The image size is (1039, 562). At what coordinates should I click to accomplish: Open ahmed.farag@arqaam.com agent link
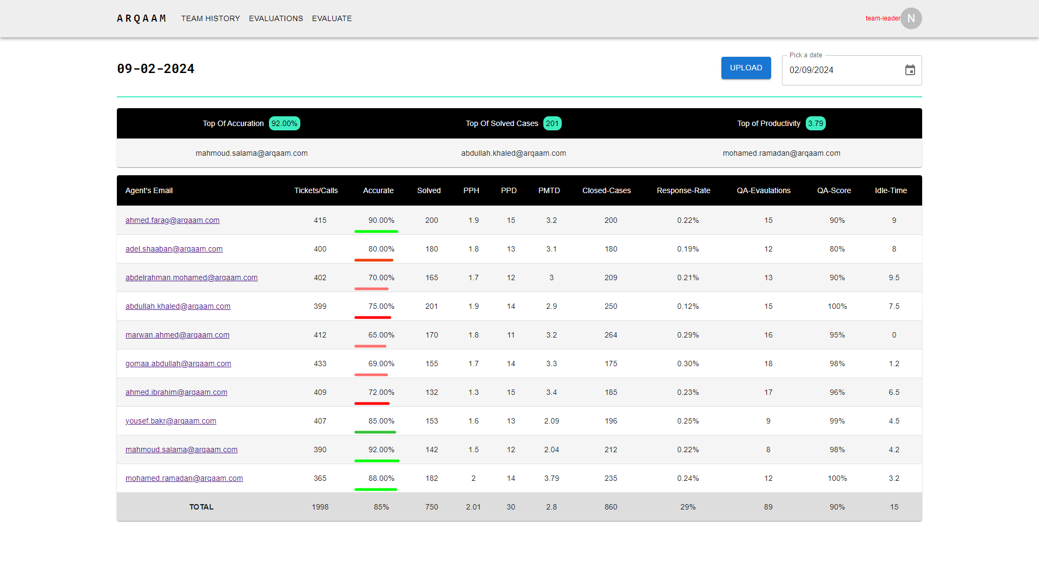[173, 220]
